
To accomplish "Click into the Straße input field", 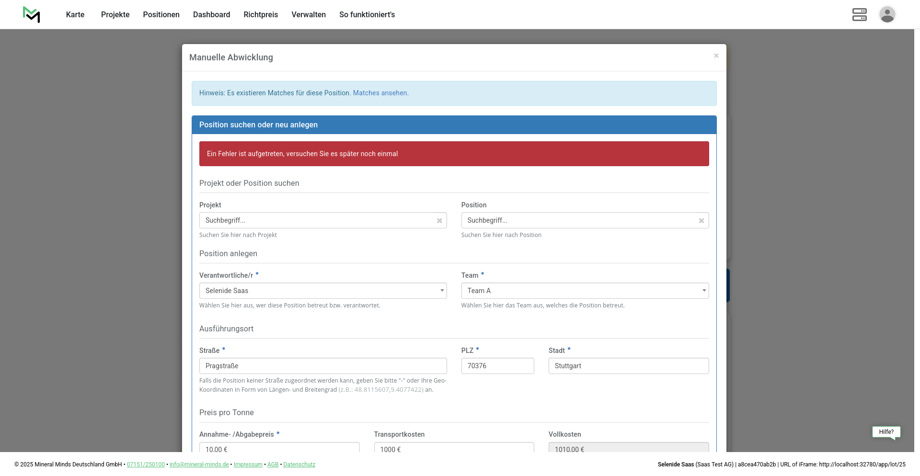I will tap(322, 366).
